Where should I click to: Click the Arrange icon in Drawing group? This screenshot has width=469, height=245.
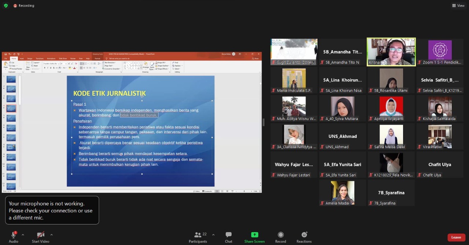146,65
